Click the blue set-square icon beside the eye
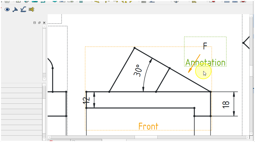 tap(15, 10)
